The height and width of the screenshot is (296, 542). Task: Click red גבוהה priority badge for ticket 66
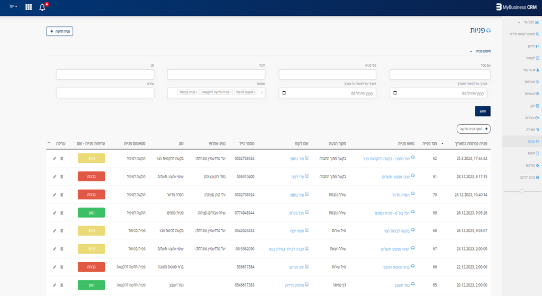pyautogui.click(x=91, y=267)
